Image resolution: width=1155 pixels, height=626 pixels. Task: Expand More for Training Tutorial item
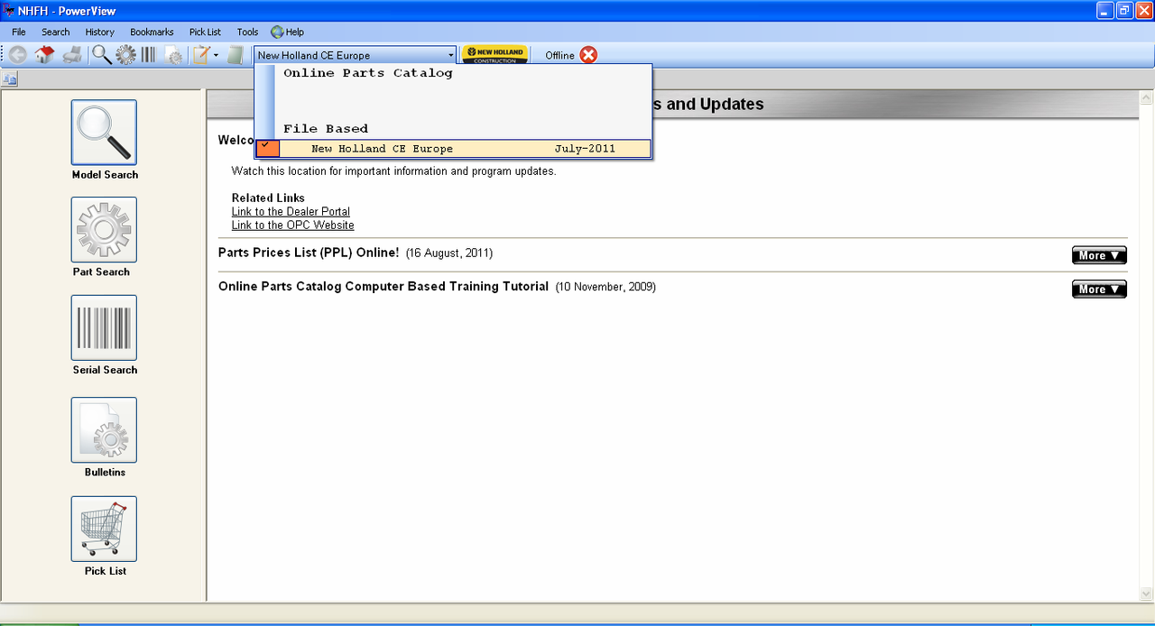(x=1099, y=289)
